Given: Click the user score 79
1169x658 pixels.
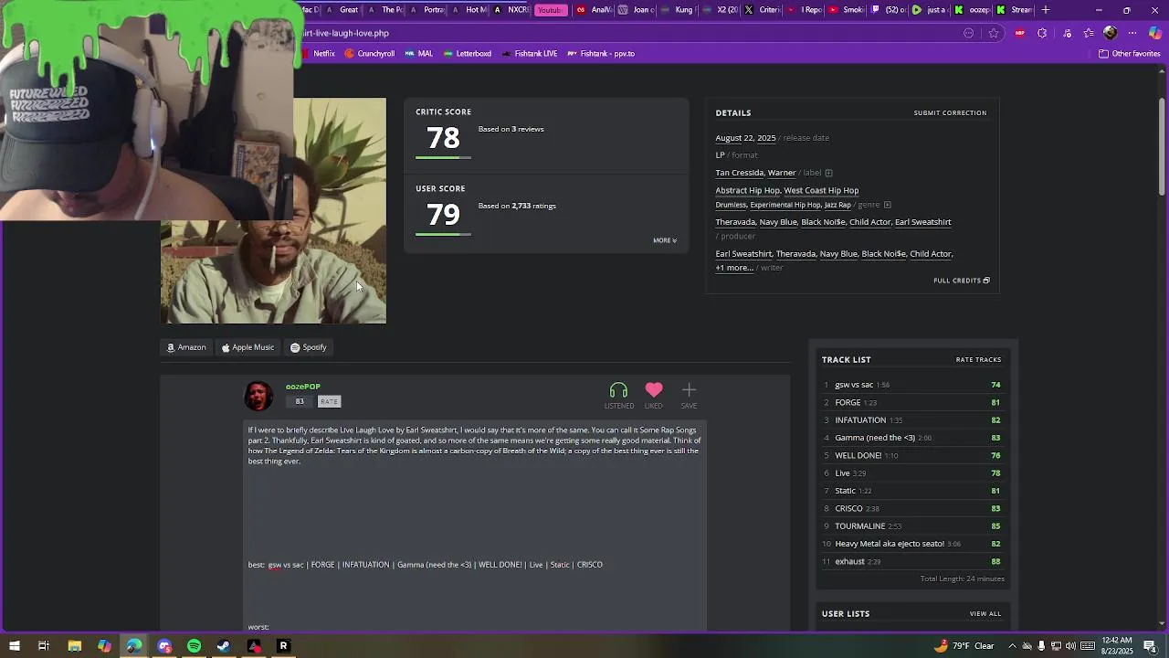Looking at the screenshot, I should click(443, 215).
